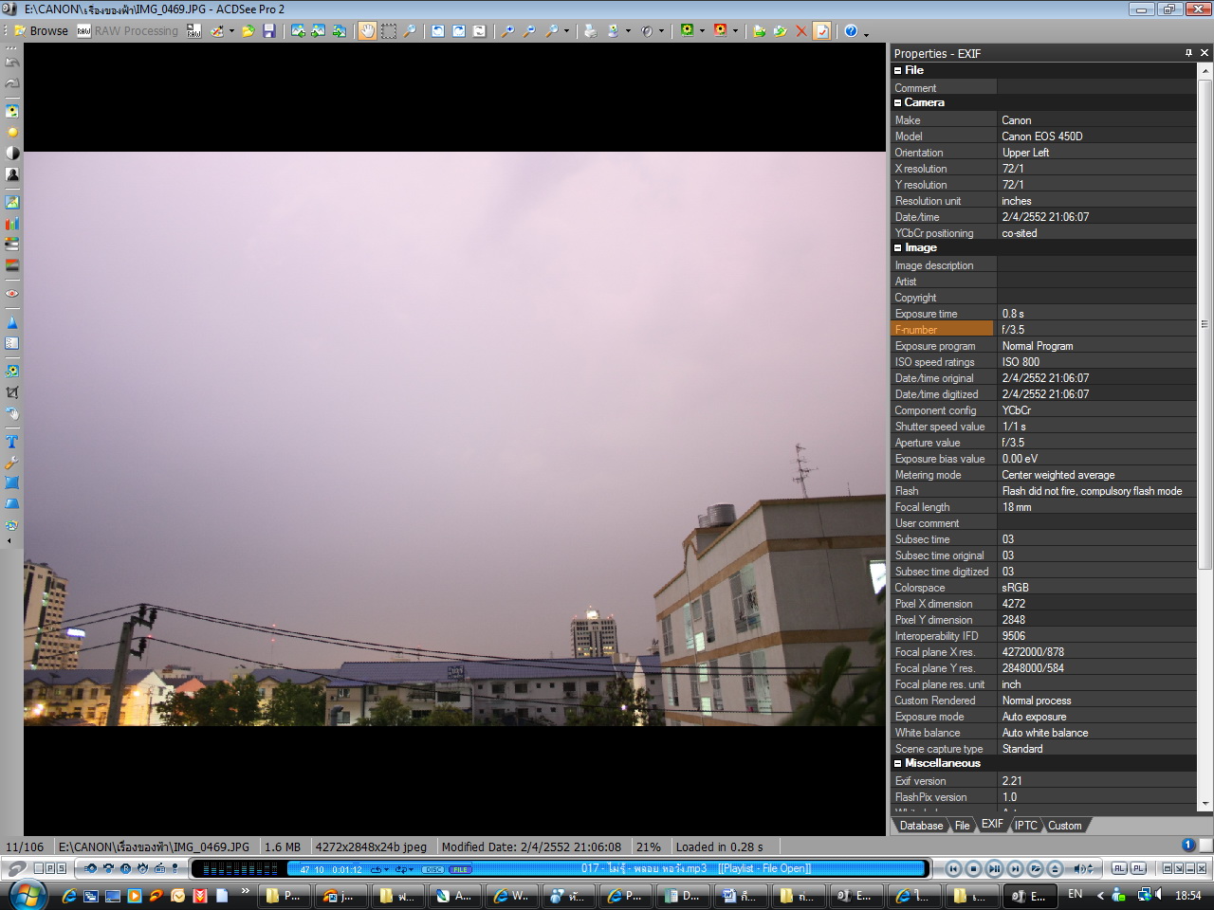Select the add text T tool
The image size is (1214, 910).
tap(12, 442)
